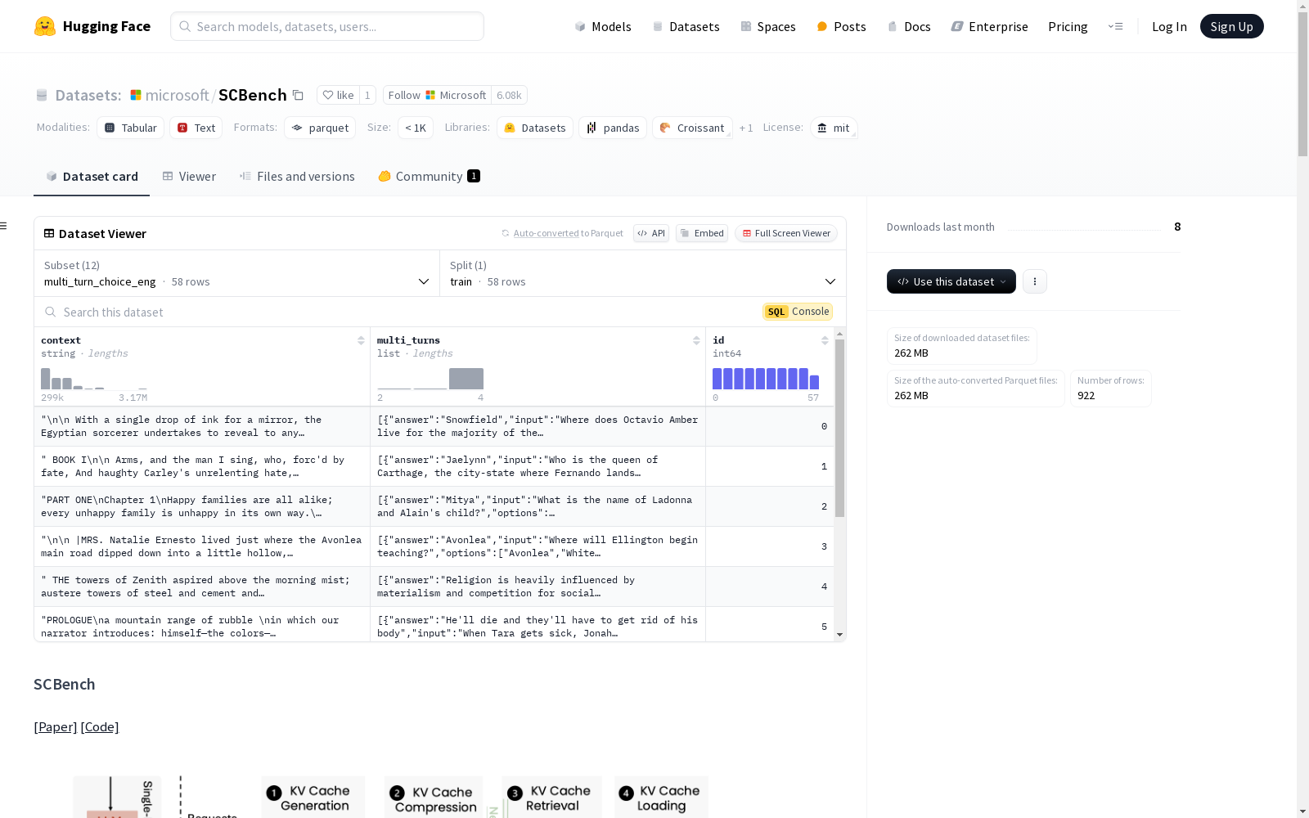
Task: Click the +1 more libraries tag
Action: 746,128
